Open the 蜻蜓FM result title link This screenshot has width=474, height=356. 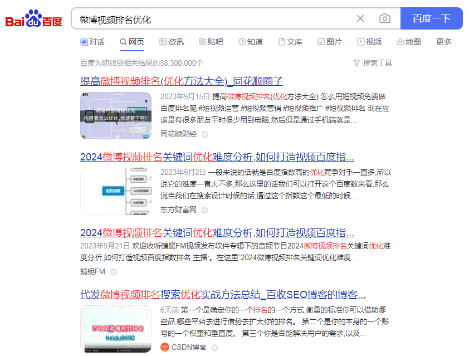tap(217, 232)
